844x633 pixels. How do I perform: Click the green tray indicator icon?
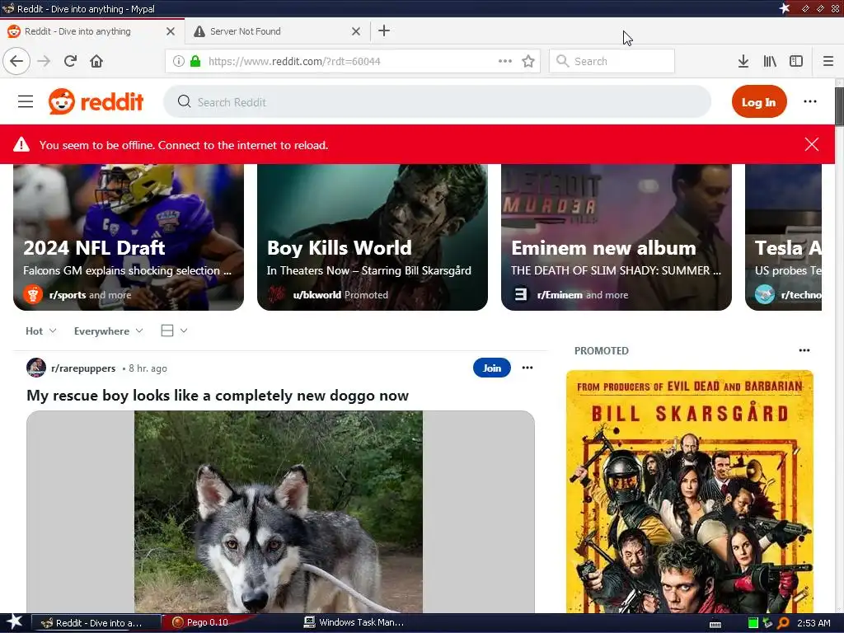[753, 623]
